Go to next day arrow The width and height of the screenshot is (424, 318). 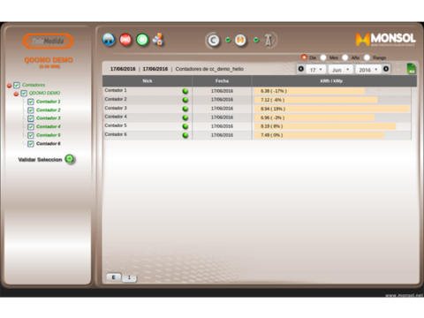(386, 69)
